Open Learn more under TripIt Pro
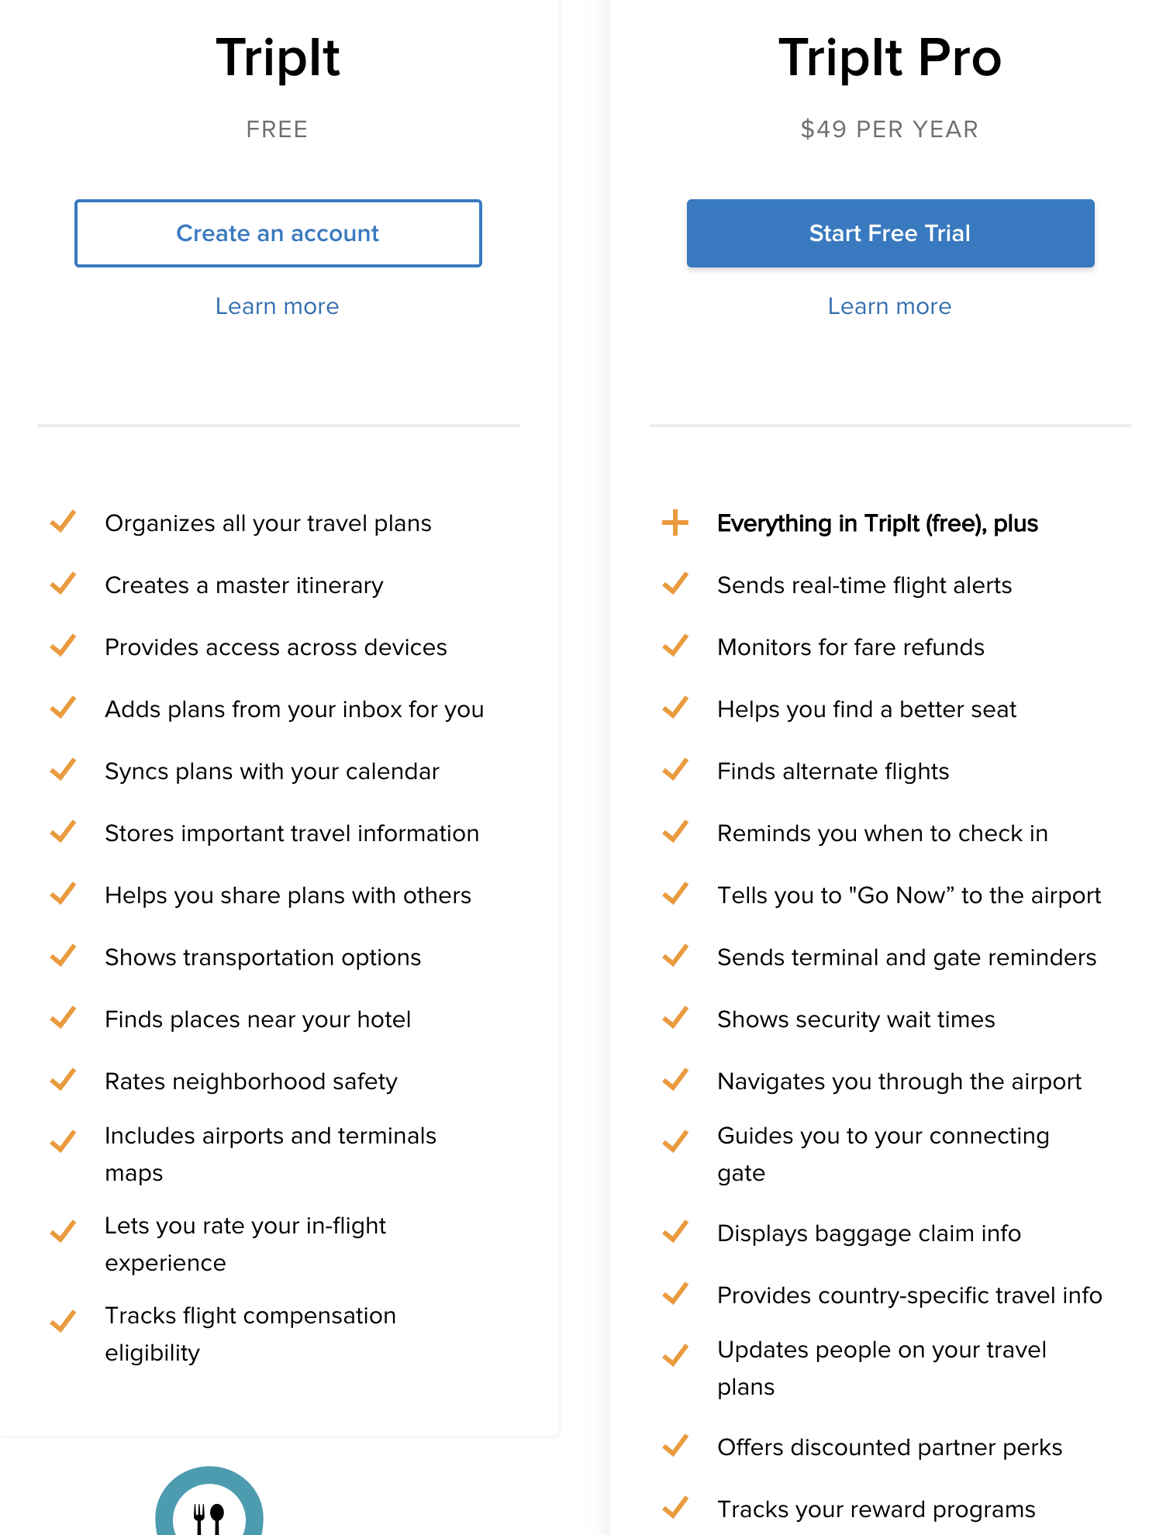This screenshot has height=1535, width=1149. (x=889, y=306)
